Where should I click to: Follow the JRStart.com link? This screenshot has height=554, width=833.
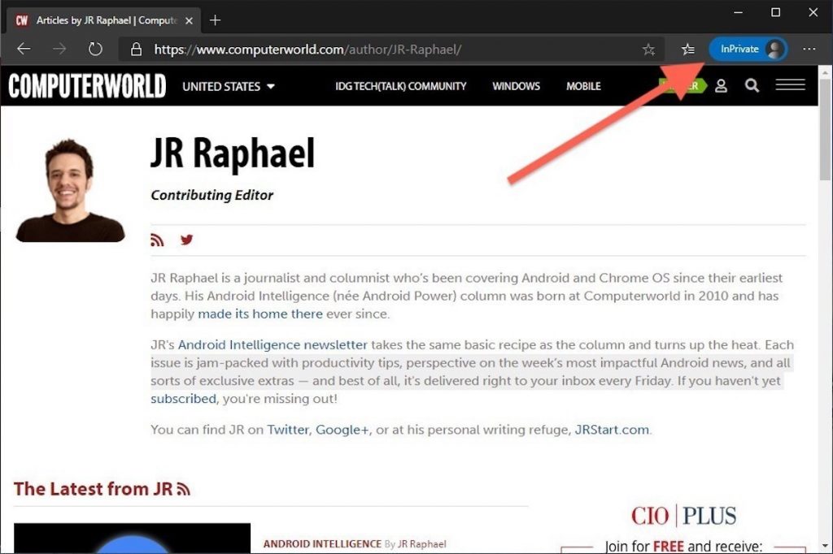pyautogui.click(x=612, y=430)
